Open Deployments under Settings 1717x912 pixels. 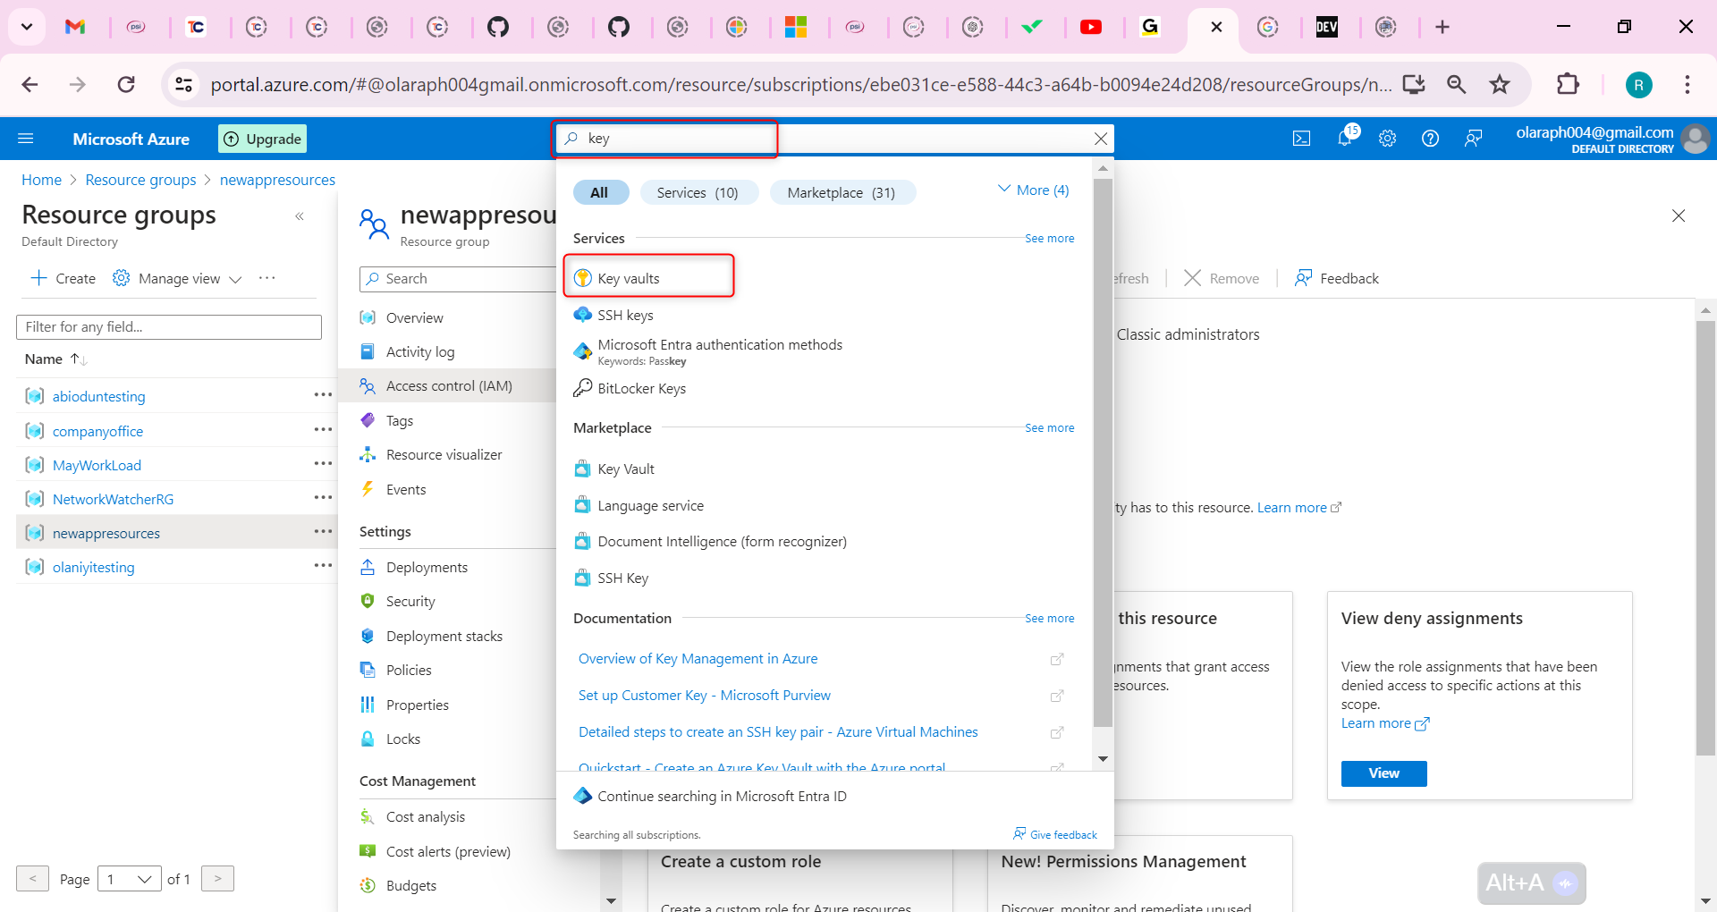[x=427, y=567]
